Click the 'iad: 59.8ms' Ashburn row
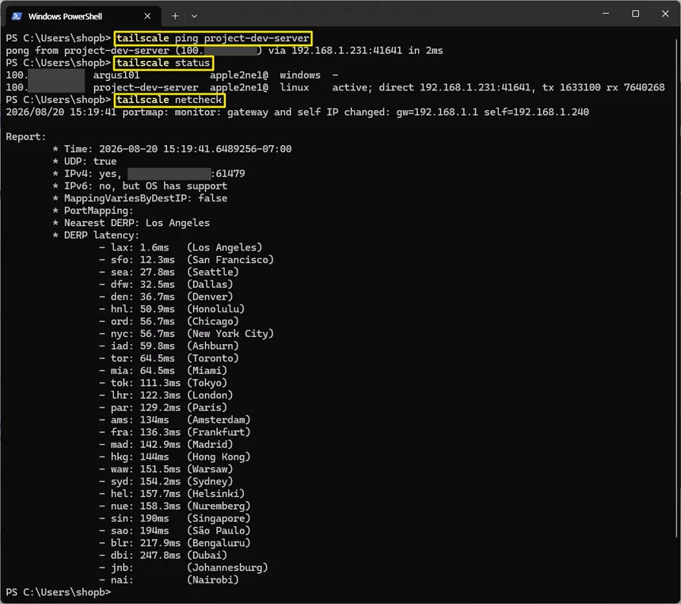The height and width of the screenshot is (604, 681). pyautogui.click(x=169, y=346)
